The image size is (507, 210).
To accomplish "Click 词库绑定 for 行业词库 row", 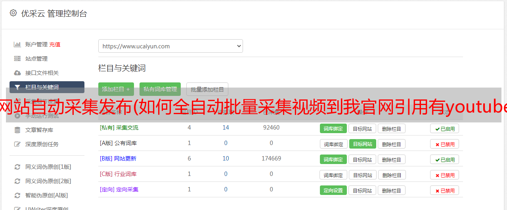I will [333, 175].
